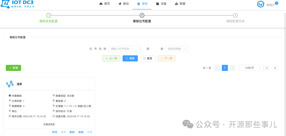Click the 重置 reset button
The height and width of the screenshot is (136, 286).
click(x=148, y=58)
